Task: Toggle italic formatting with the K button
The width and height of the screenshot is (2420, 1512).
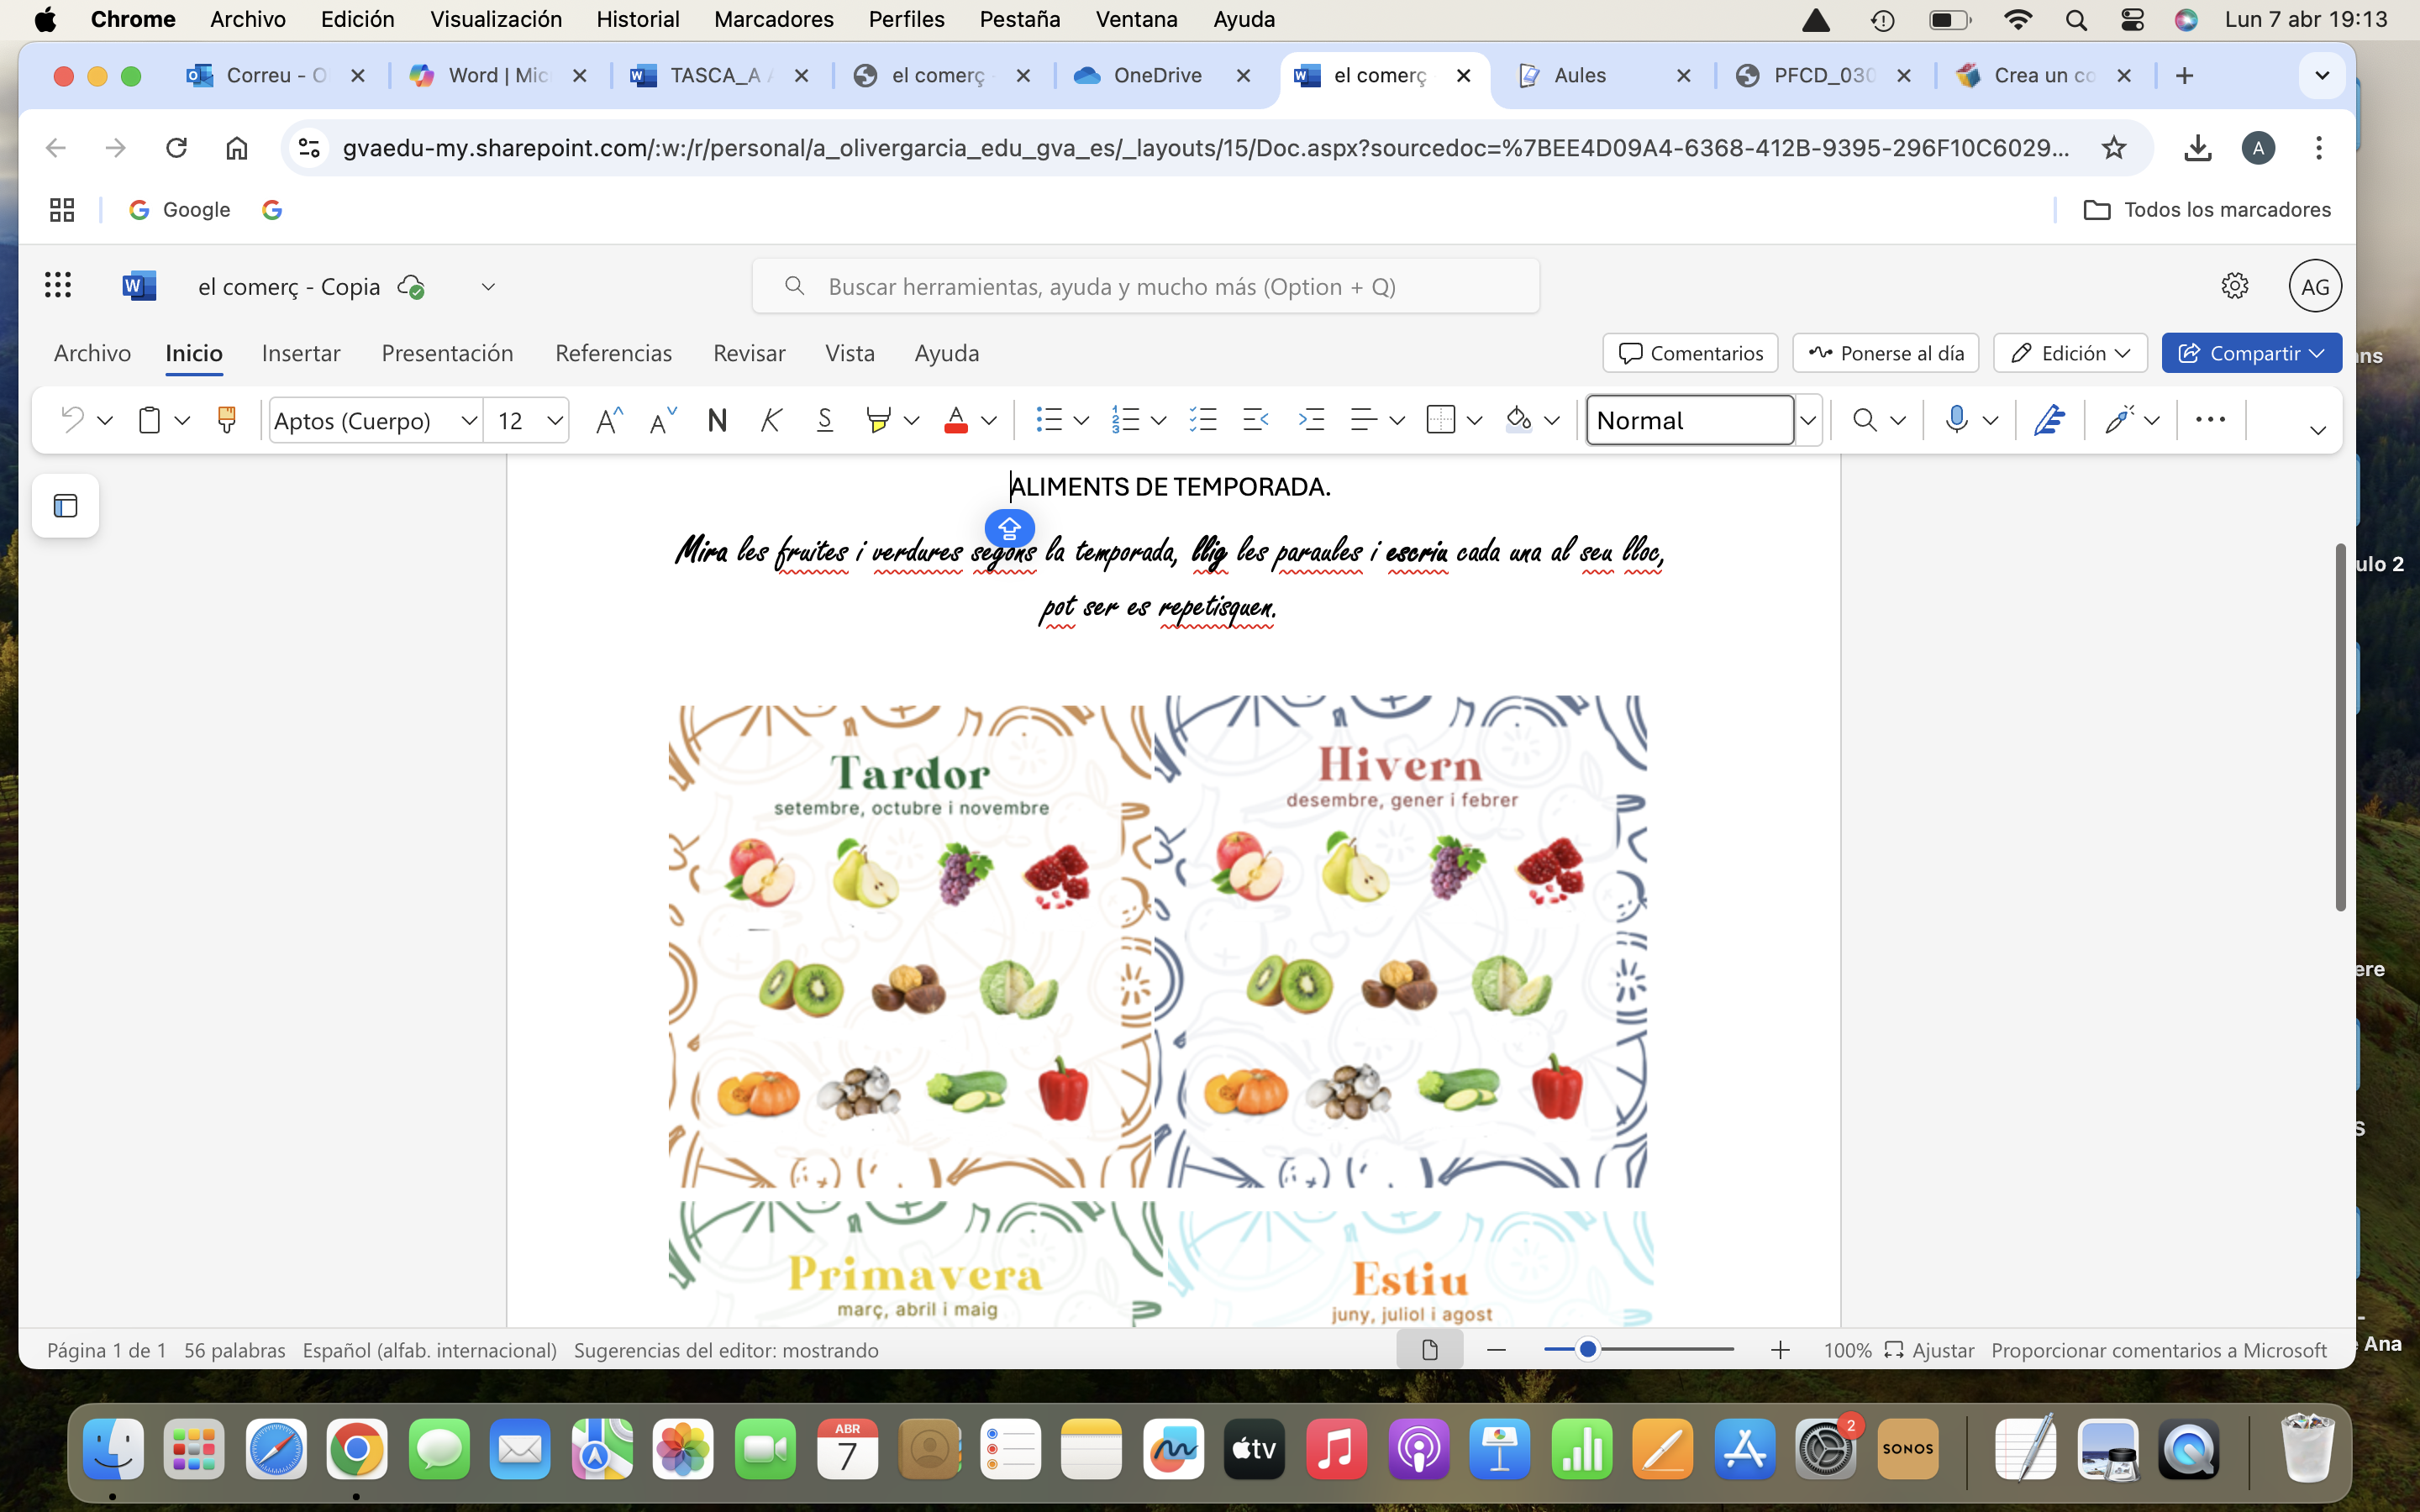Action: pos(771,420)
